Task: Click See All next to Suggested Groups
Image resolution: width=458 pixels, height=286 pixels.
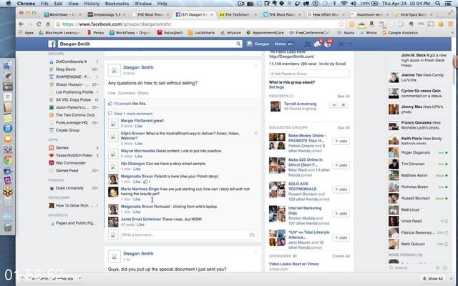Action: click(343, 128)
